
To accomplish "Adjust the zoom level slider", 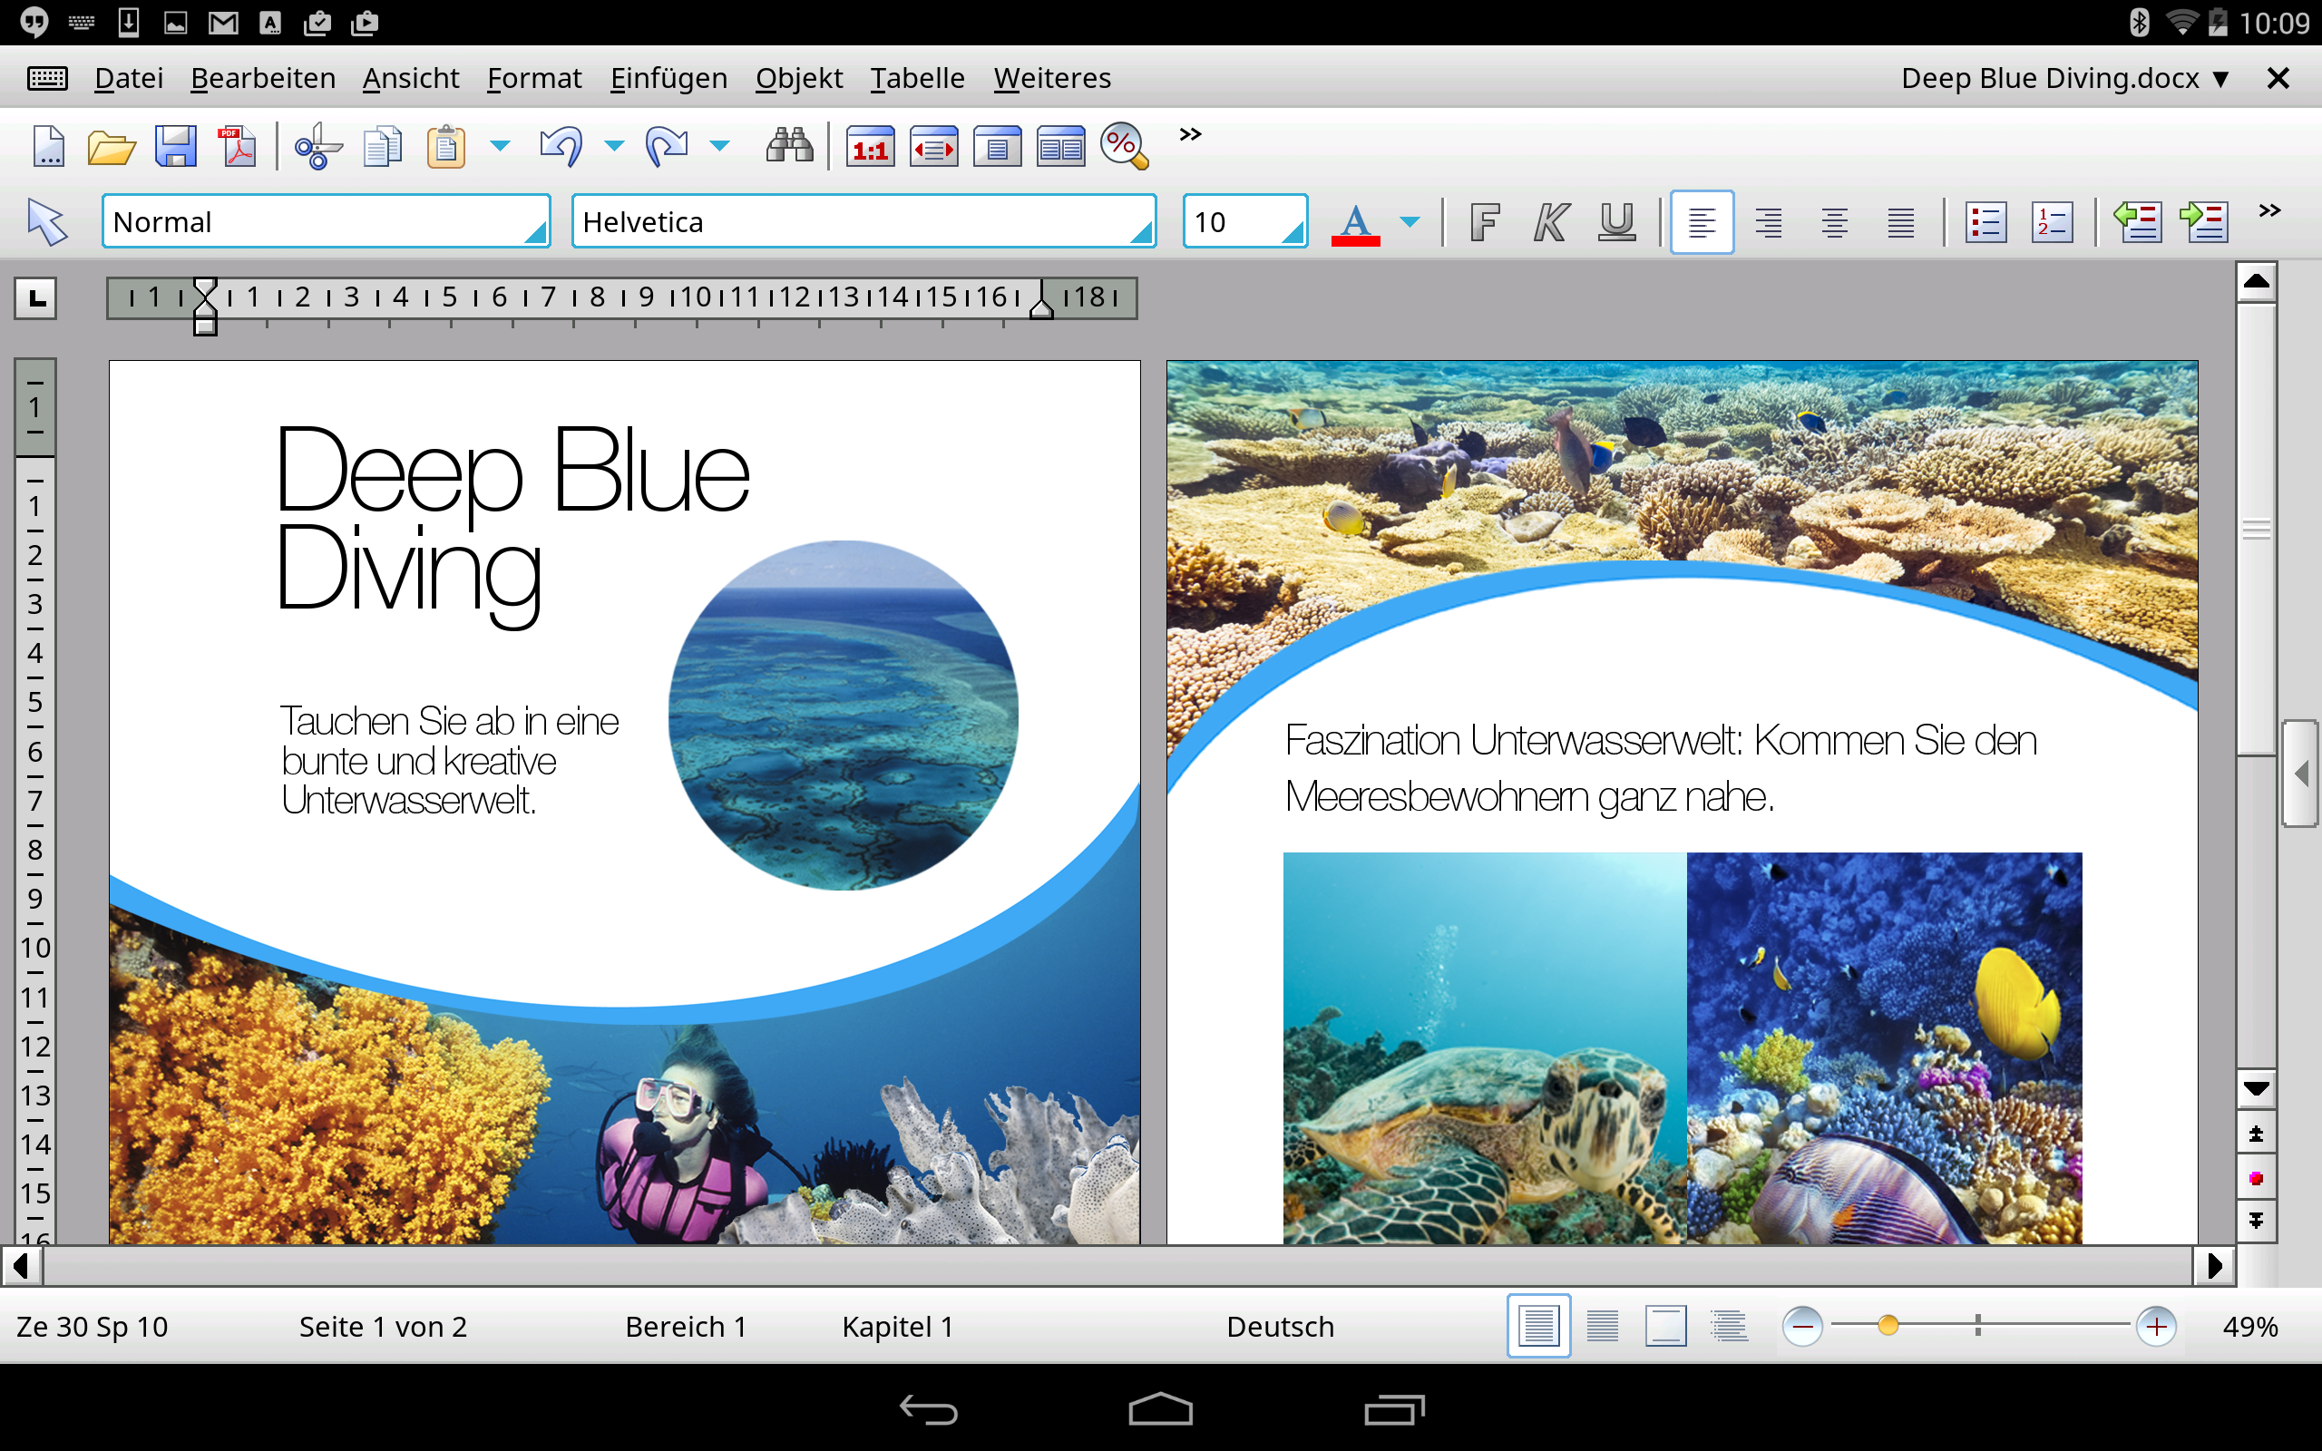I will pos(1888,1326).
